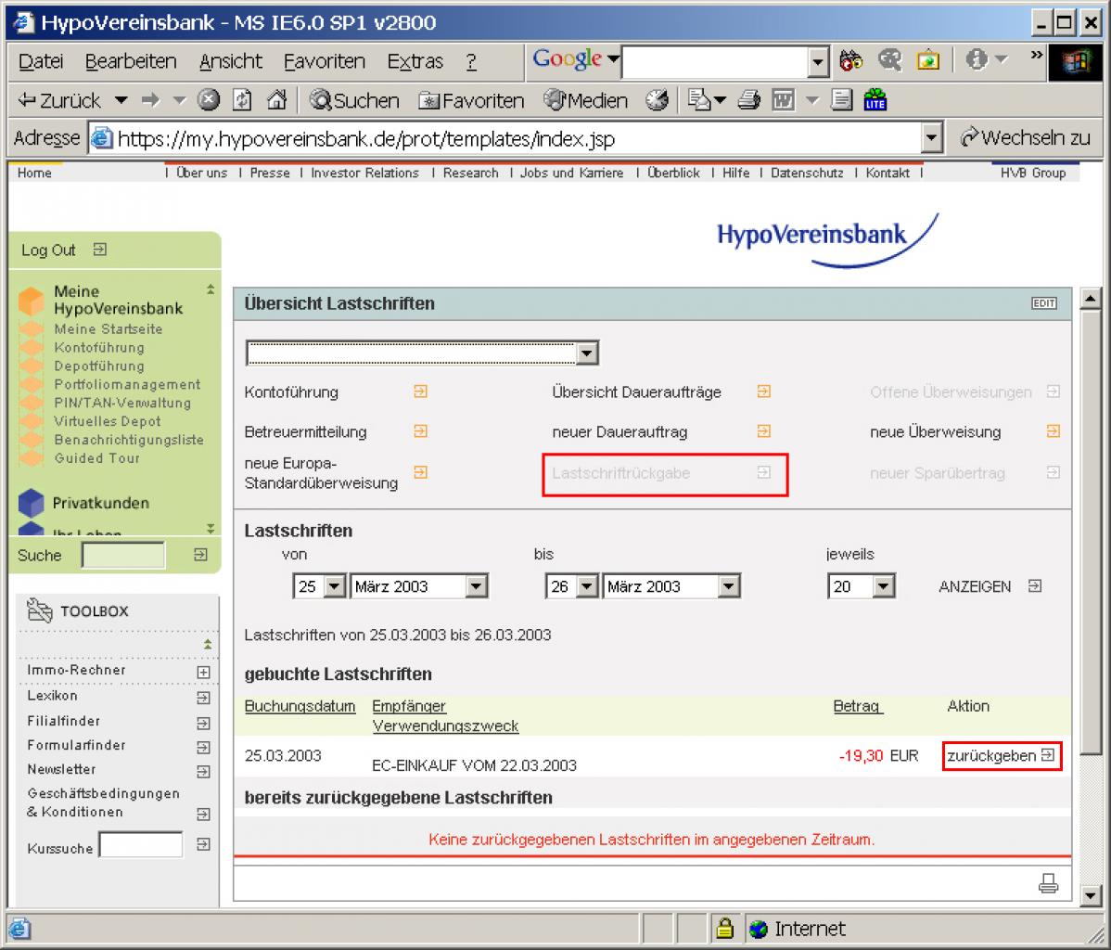Click Wechseln zu button
Image resolution: width=1111 pixels, height=950 pixels.
coord(1026,136)
